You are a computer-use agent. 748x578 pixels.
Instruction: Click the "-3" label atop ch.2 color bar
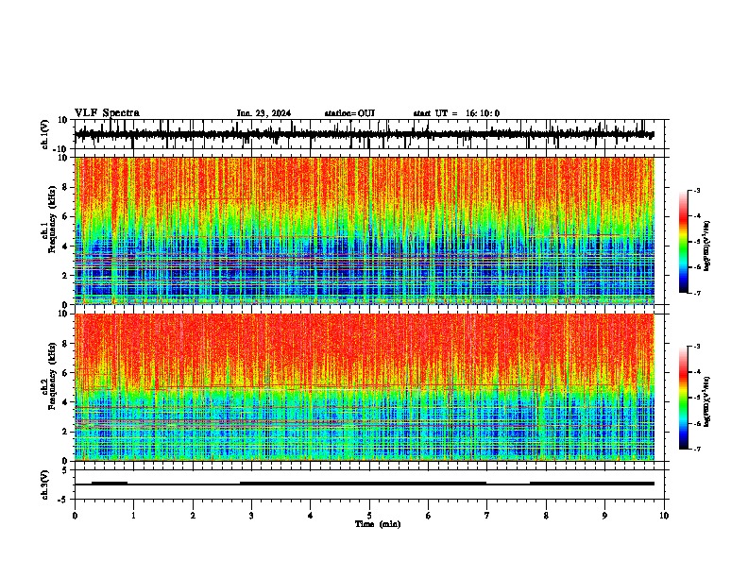click(696, 347)
